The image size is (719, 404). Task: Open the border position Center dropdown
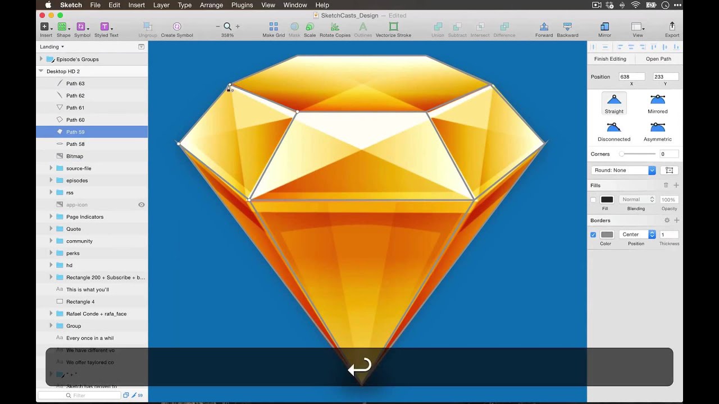(x=638, y=235)
